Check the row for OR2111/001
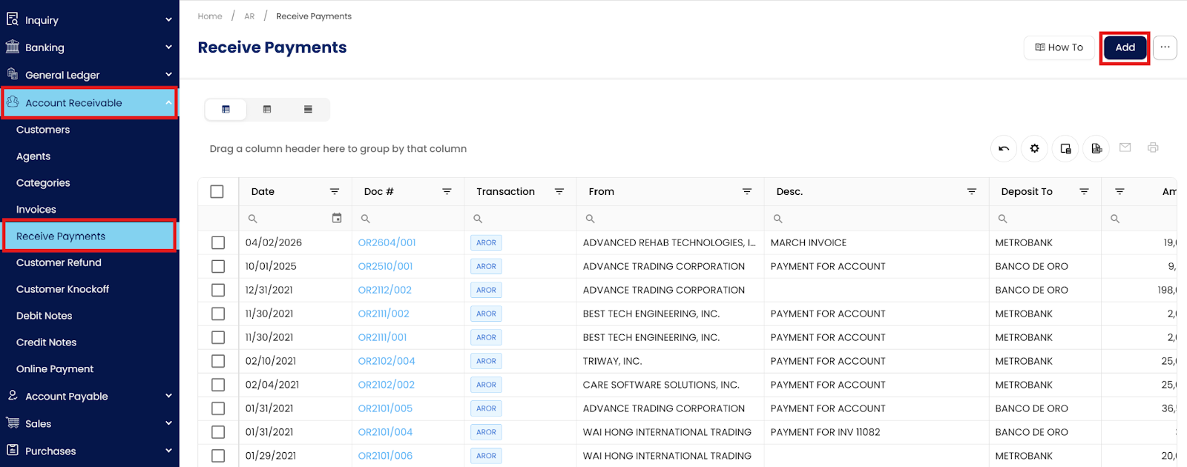 point(218,337)
